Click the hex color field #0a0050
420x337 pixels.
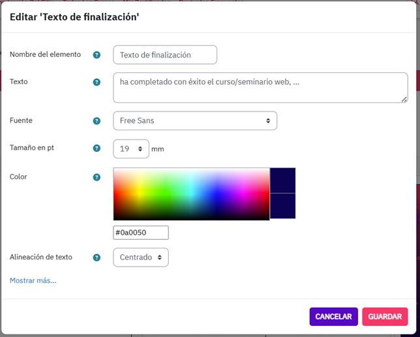pos(141,233)
